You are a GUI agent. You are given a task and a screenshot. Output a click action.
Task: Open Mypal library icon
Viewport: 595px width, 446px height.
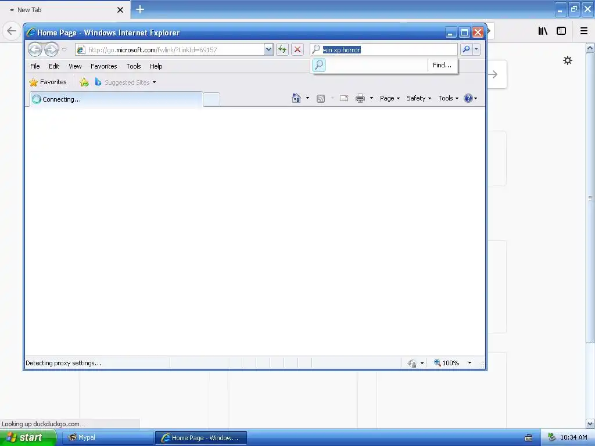pyautogui.click(x=543, y=31)
